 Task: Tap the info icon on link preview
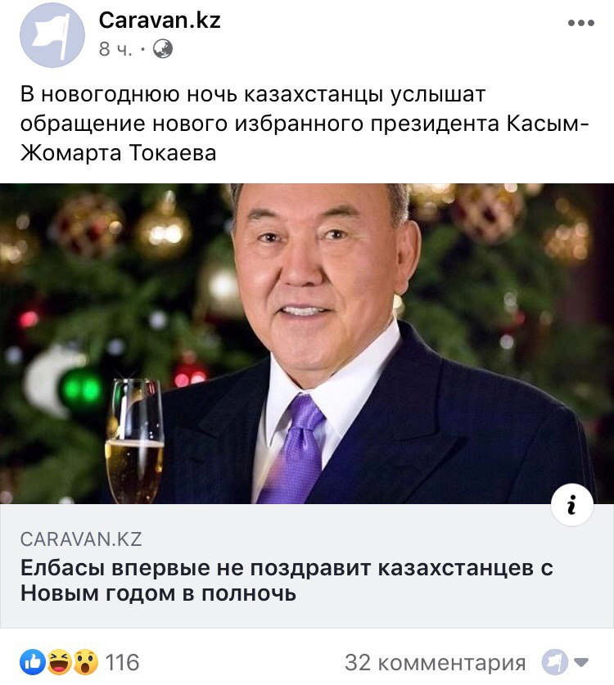point(571,505)
